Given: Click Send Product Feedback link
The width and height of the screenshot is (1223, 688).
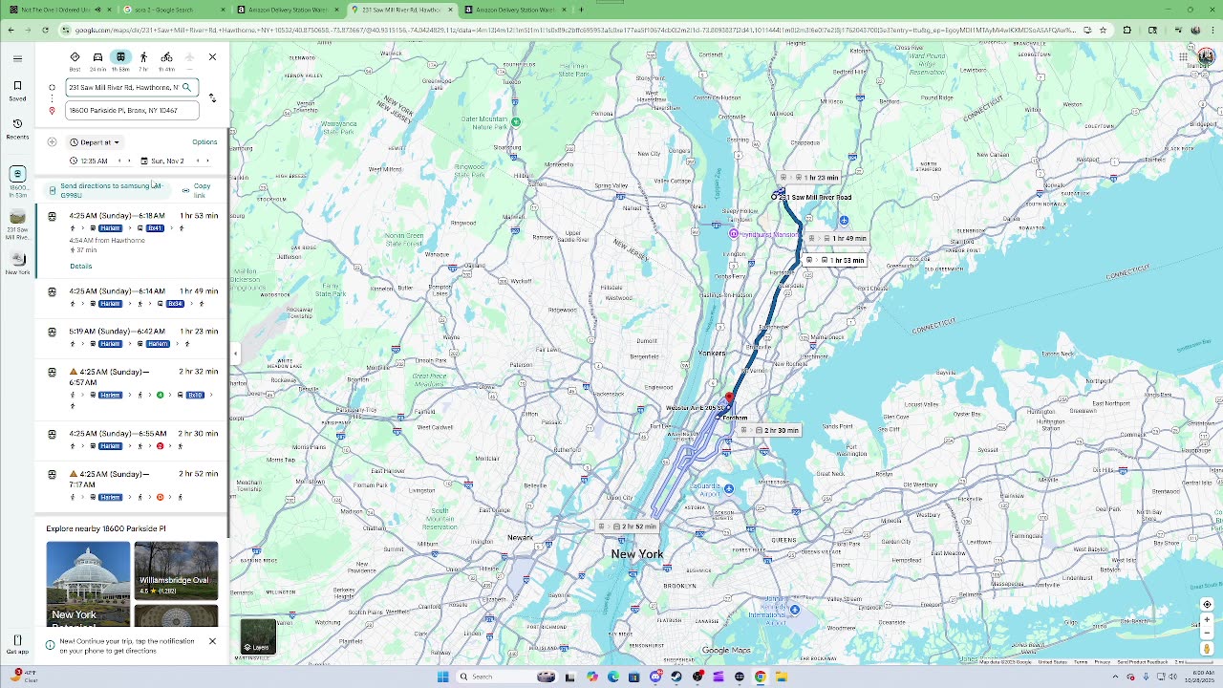Looking at the screenshot, I should pyautogui.click(x=1143, y=661).
